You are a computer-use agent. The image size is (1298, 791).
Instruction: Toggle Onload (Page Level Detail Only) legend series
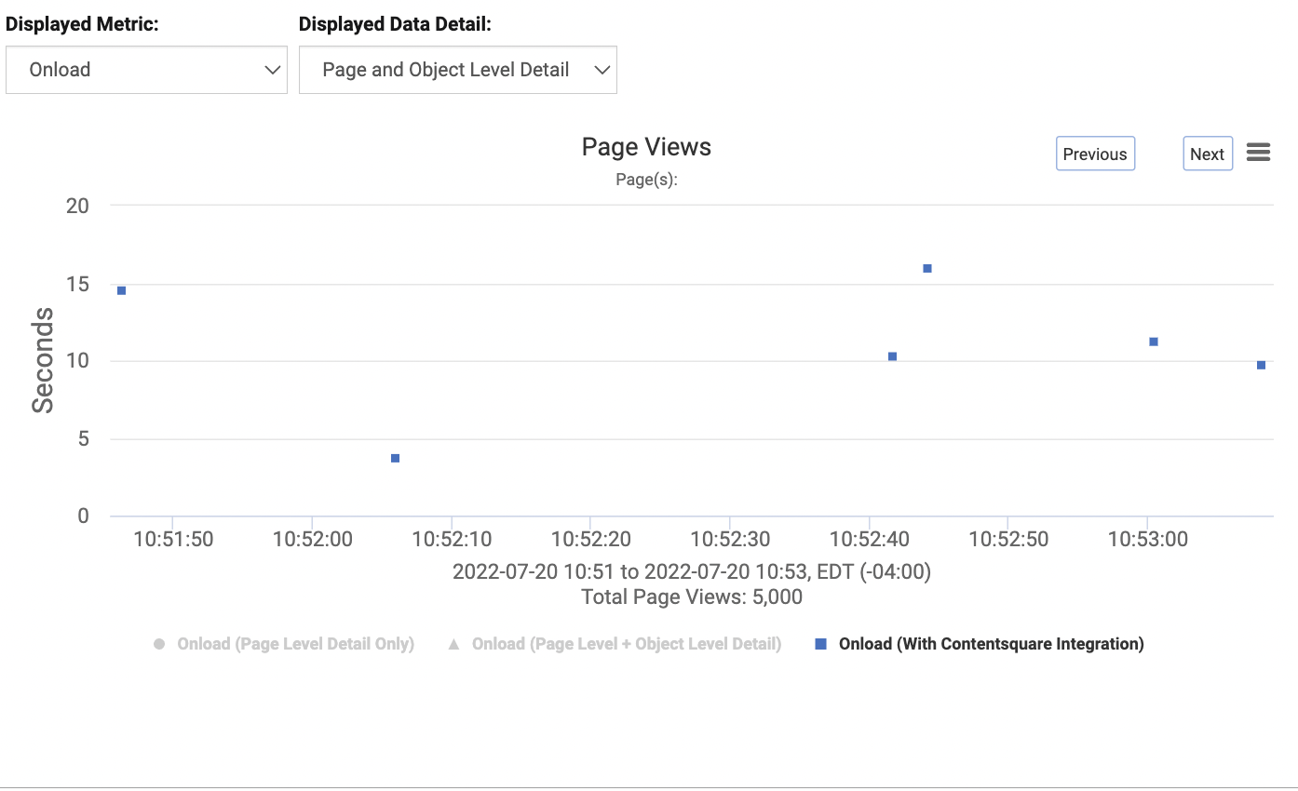point(283,644)
